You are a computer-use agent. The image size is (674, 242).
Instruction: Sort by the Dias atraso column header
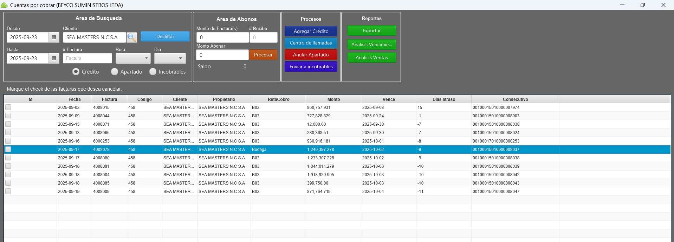[443, 99]
